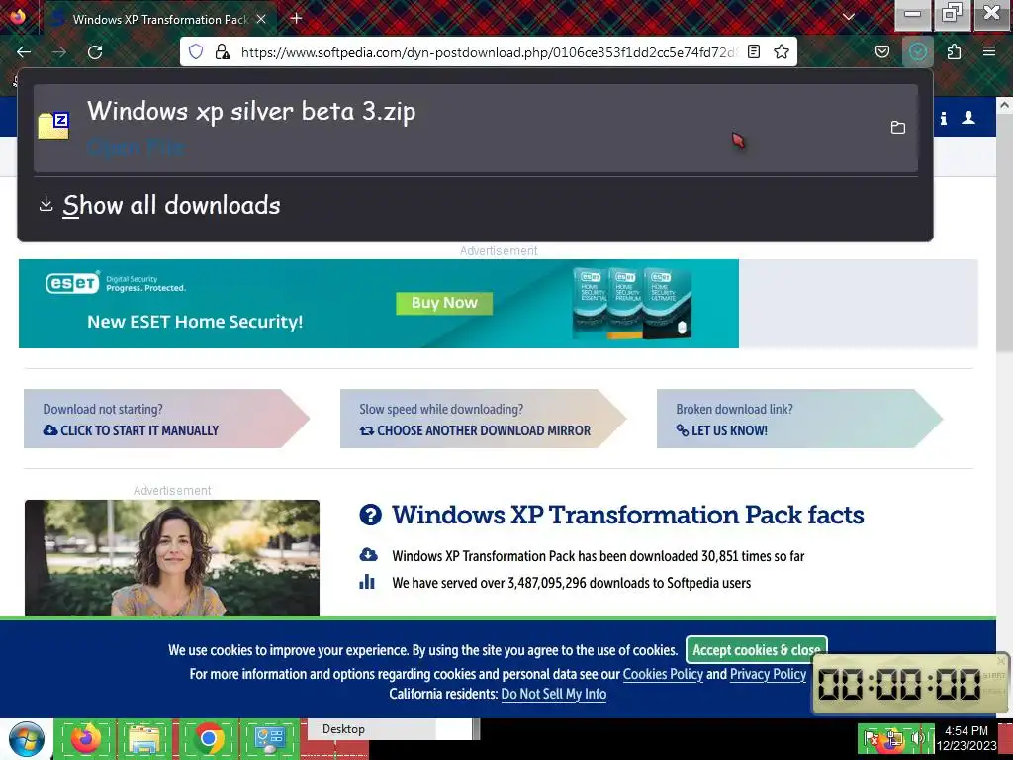Open the tracking protection shield icon
The width and height of the screenshot is (1013, 760).
point(196,51)
